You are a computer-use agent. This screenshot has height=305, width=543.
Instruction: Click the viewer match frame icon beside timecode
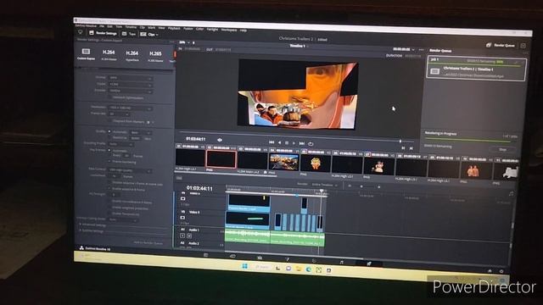220,140
